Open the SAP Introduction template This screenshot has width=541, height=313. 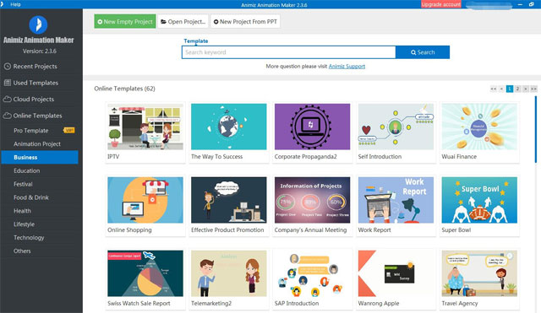312,273
